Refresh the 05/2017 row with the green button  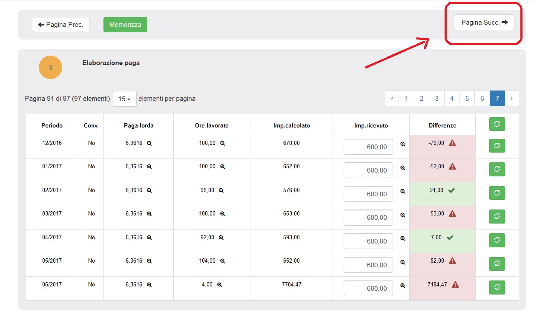(x=497, y=263)
